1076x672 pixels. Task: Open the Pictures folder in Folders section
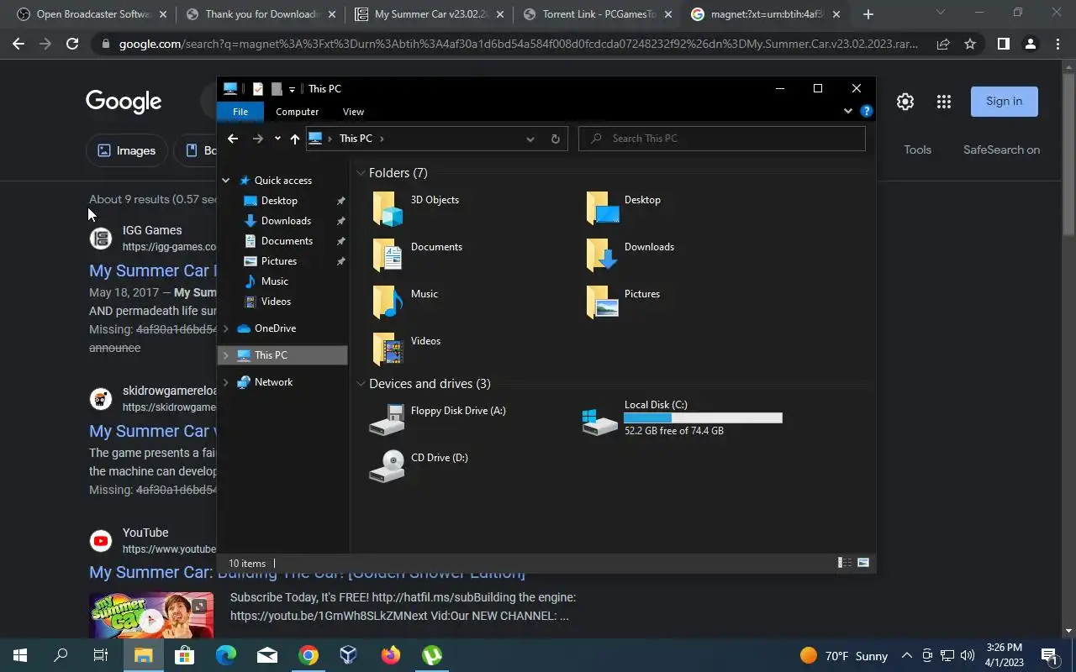[623, 302]
